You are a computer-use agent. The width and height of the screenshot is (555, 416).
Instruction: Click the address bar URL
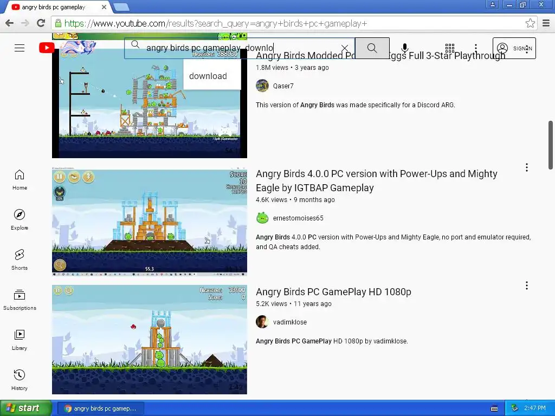coord(216,23)
